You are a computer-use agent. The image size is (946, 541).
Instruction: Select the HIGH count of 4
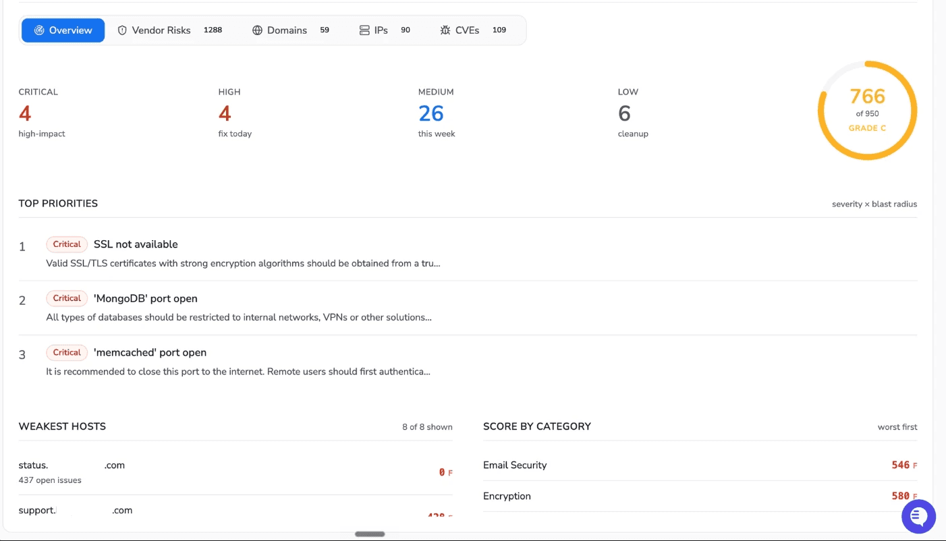pyautogui.click(x=225, y=113)
